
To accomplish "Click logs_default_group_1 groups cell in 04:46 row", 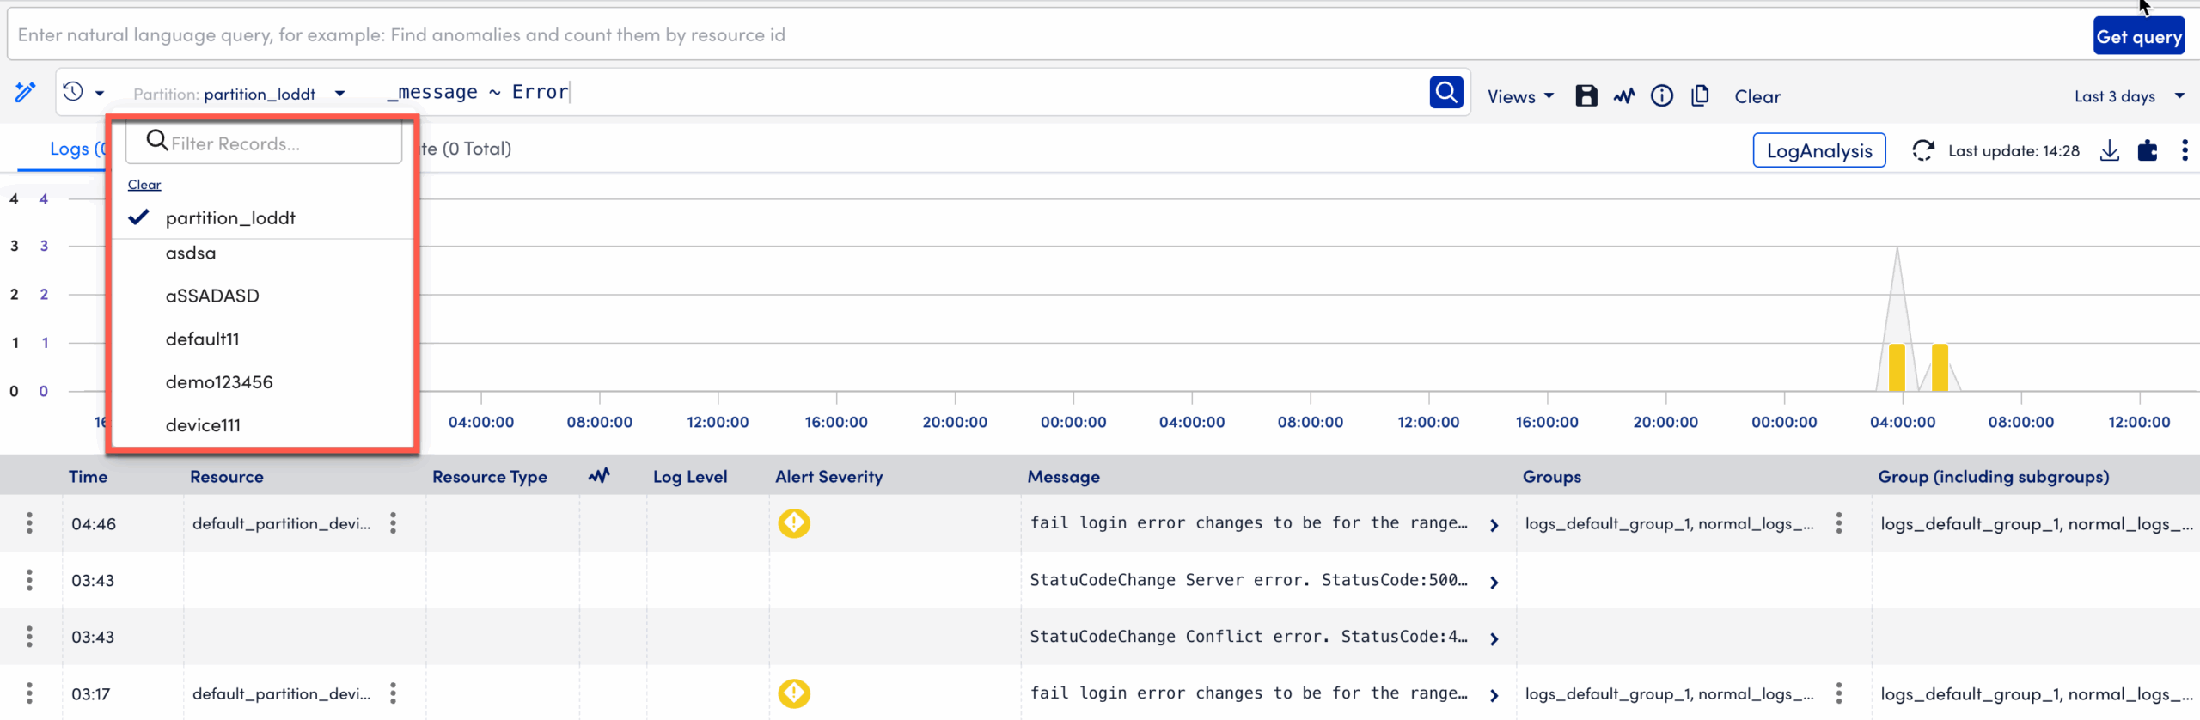I will click(1669, 523).
